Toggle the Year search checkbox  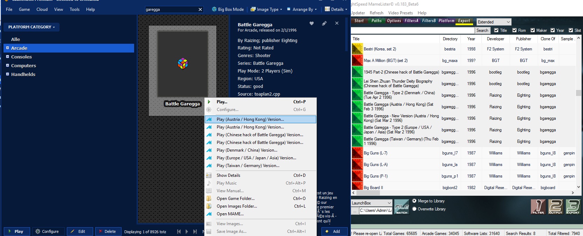pos(553,30)
